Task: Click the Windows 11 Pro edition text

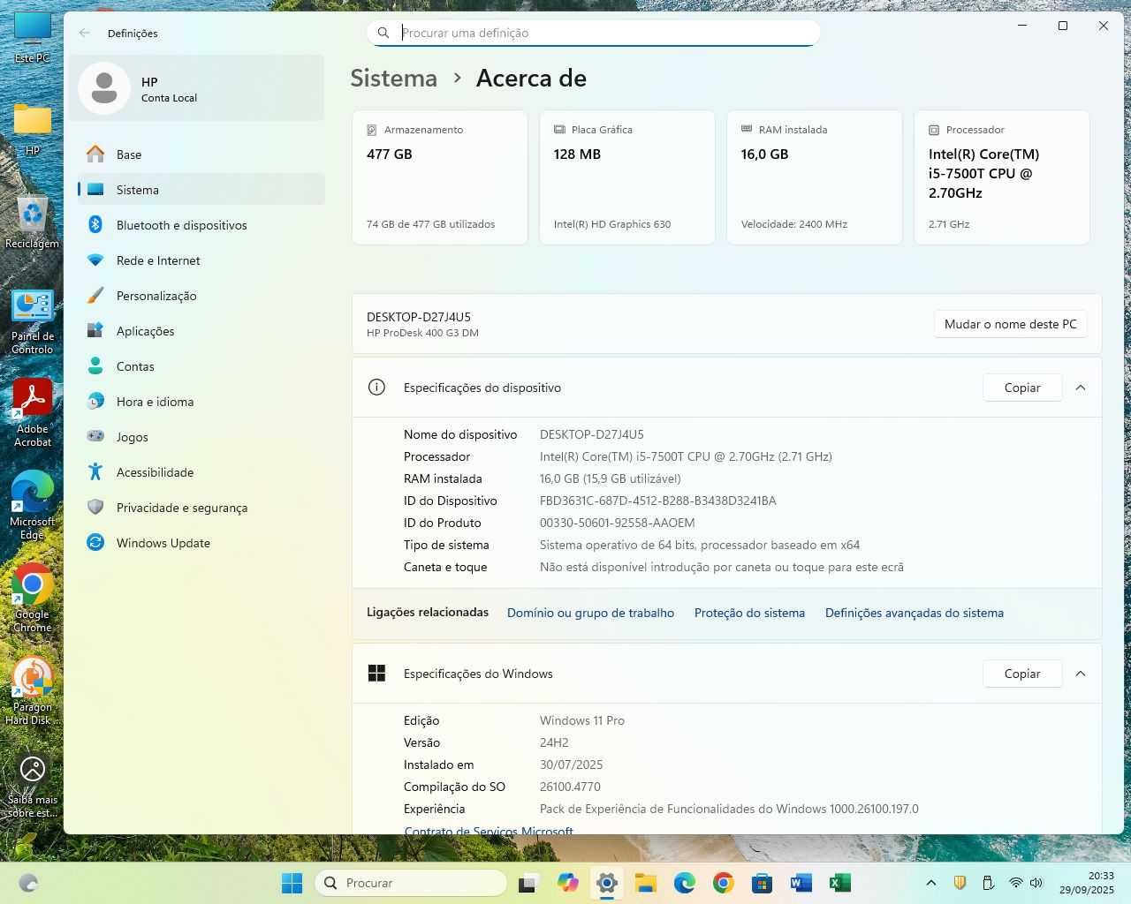Action: click(x=582, y=720)
